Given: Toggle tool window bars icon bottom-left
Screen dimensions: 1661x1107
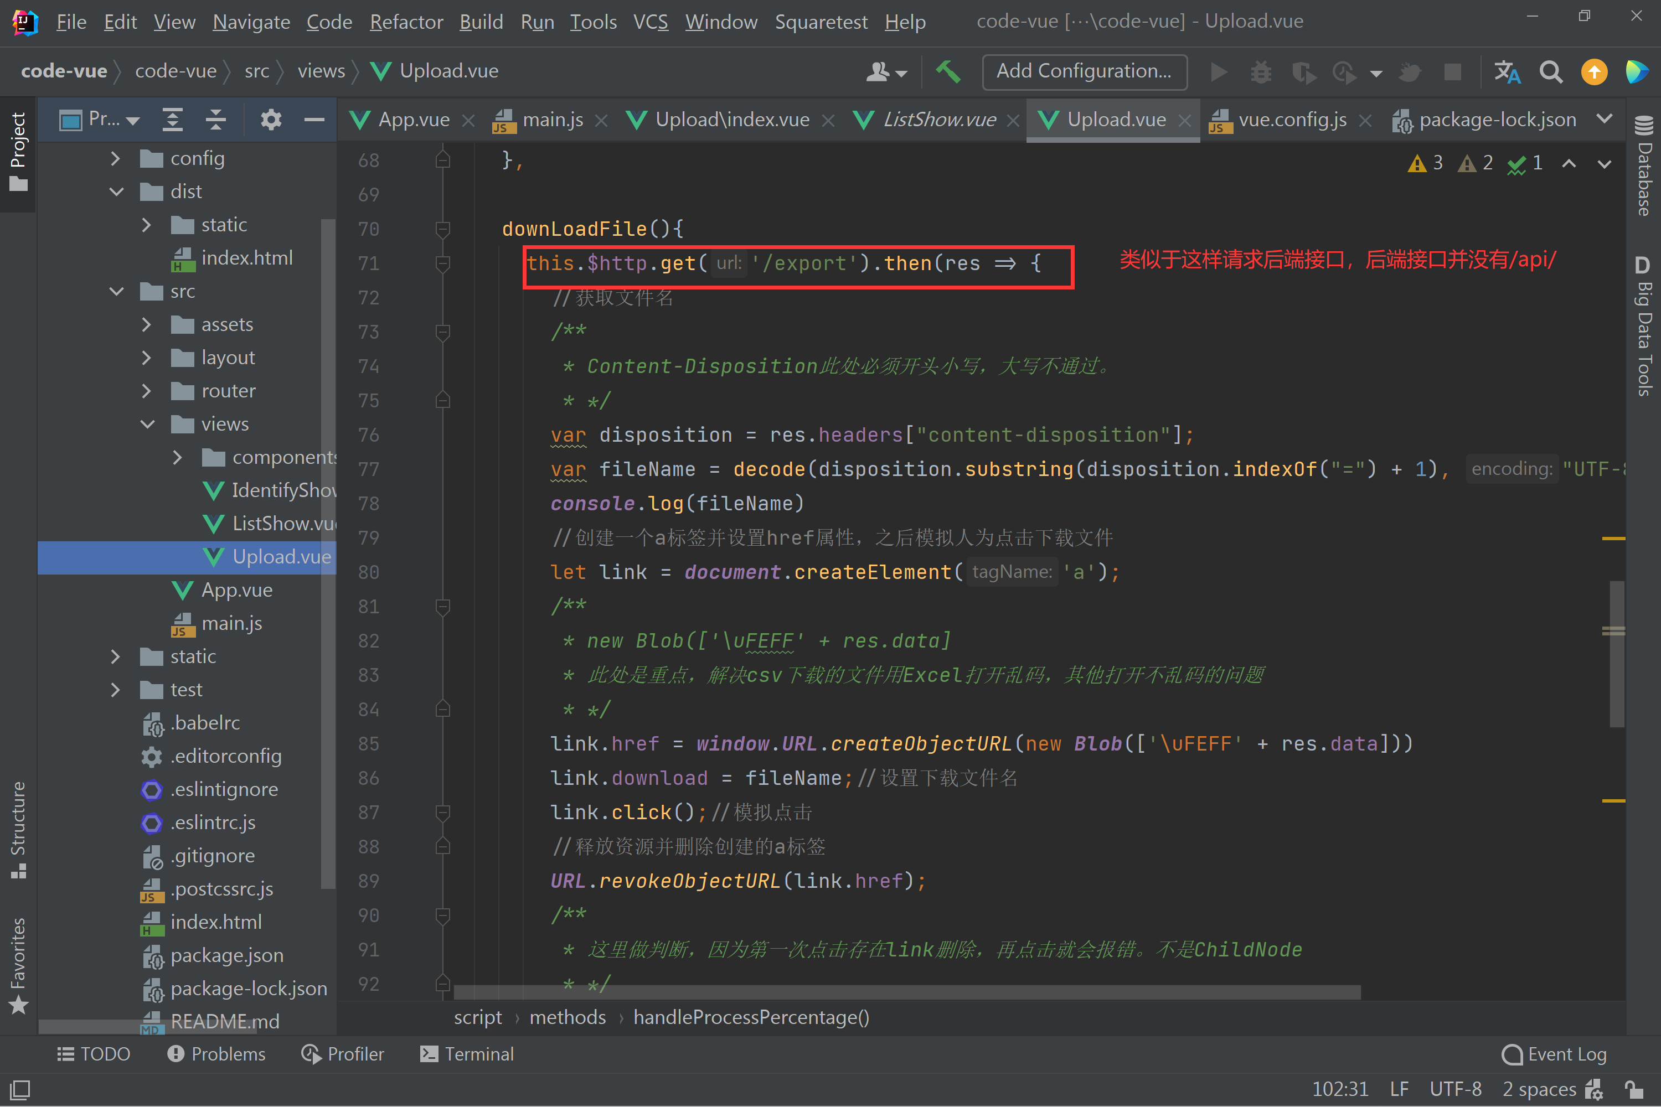Looking at the screenshot, I should (x=20, y=1089).
